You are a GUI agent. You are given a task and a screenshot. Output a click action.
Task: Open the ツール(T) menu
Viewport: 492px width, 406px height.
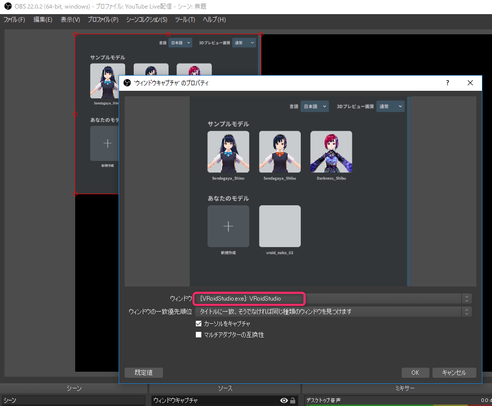[x=185, y=20]
